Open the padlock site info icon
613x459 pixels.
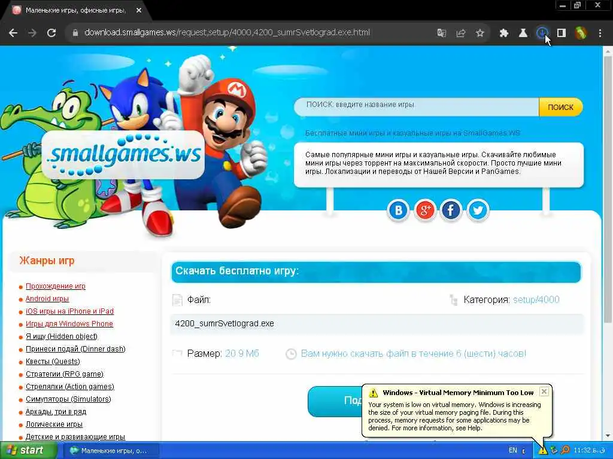pos(75,33)
